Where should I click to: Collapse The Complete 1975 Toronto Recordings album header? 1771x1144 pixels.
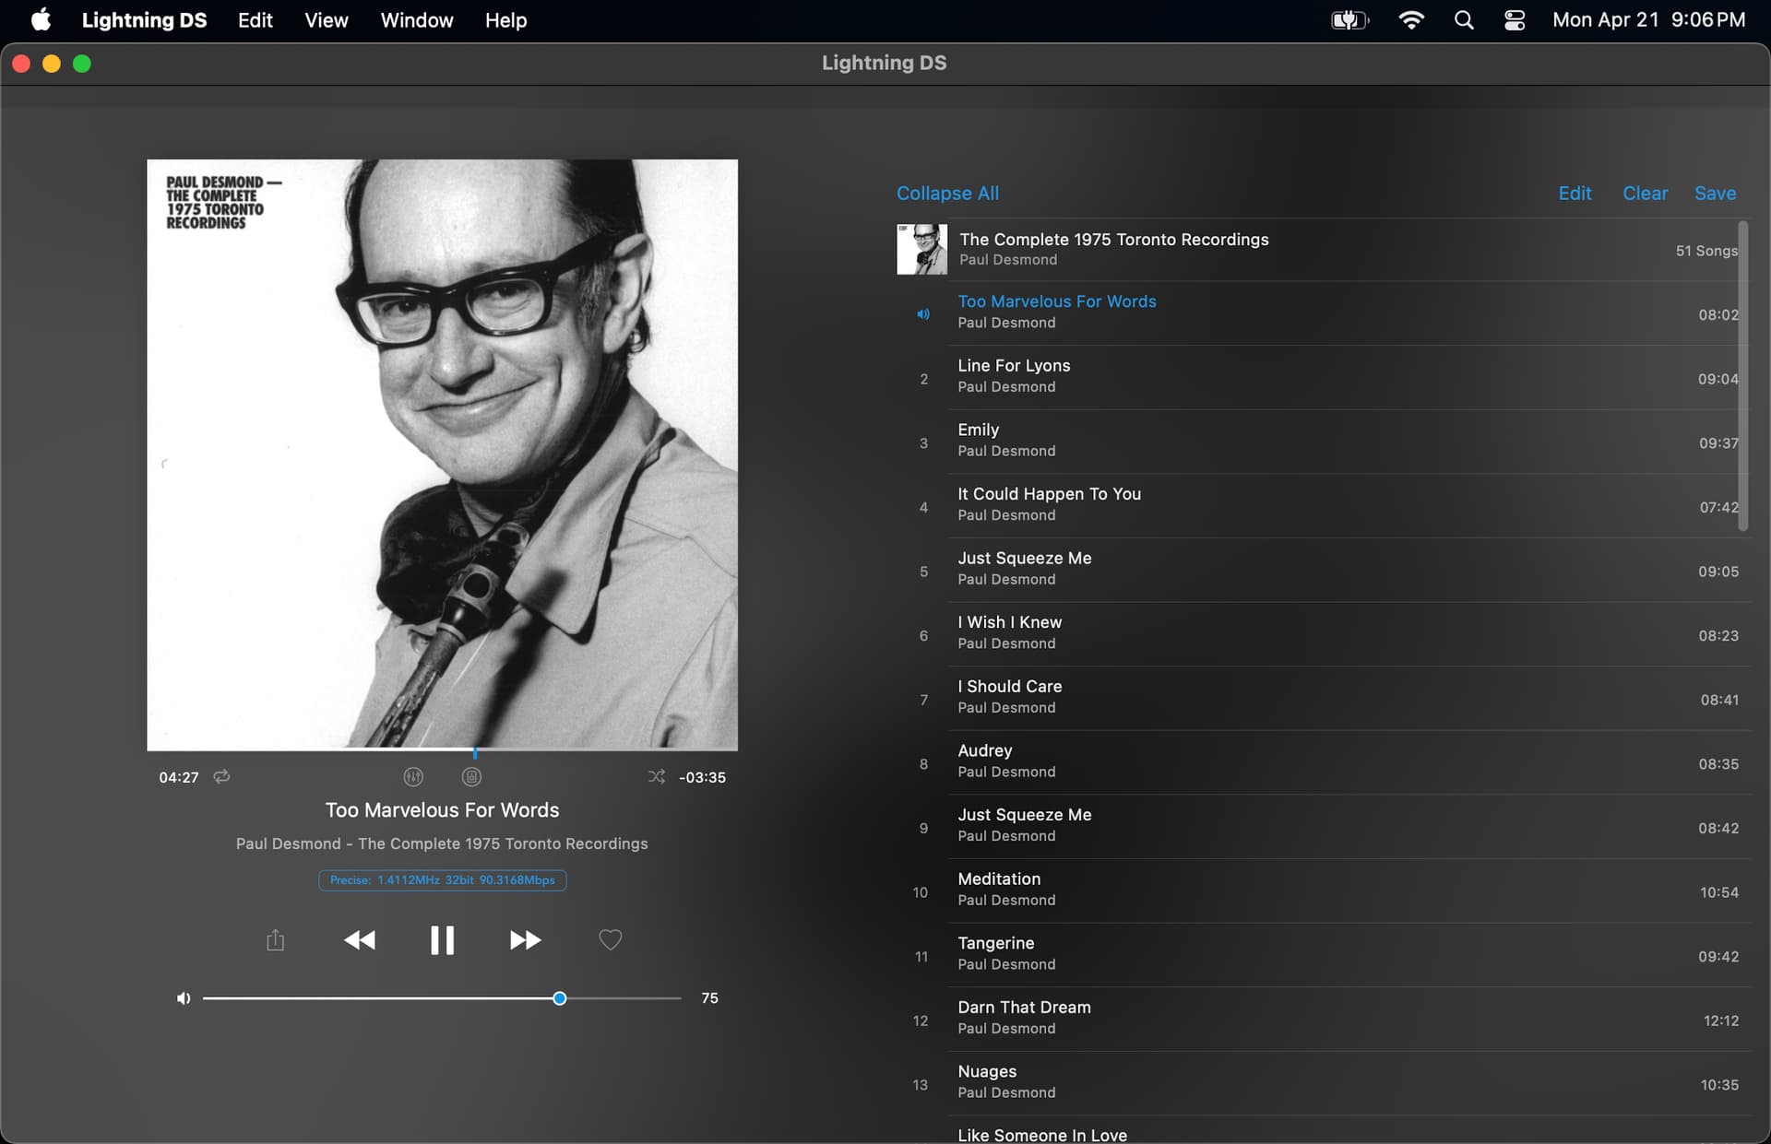[x=1317, y=250]
